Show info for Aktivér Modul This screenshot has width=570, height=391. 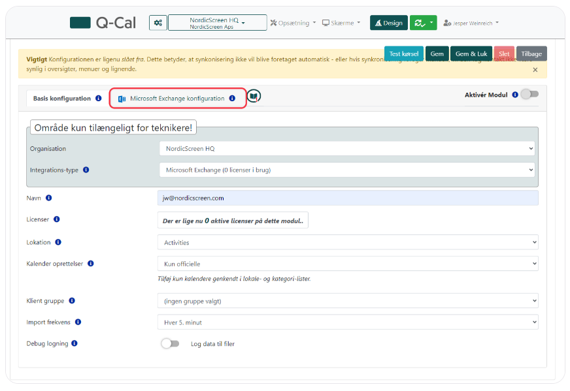[x=515, y=95]
